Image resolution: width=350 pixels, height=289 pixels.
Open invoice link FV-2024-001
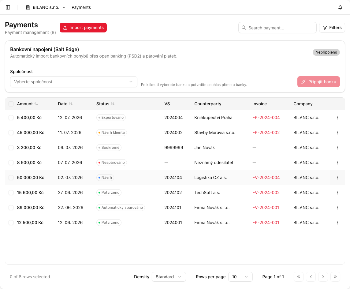(266, 208)
